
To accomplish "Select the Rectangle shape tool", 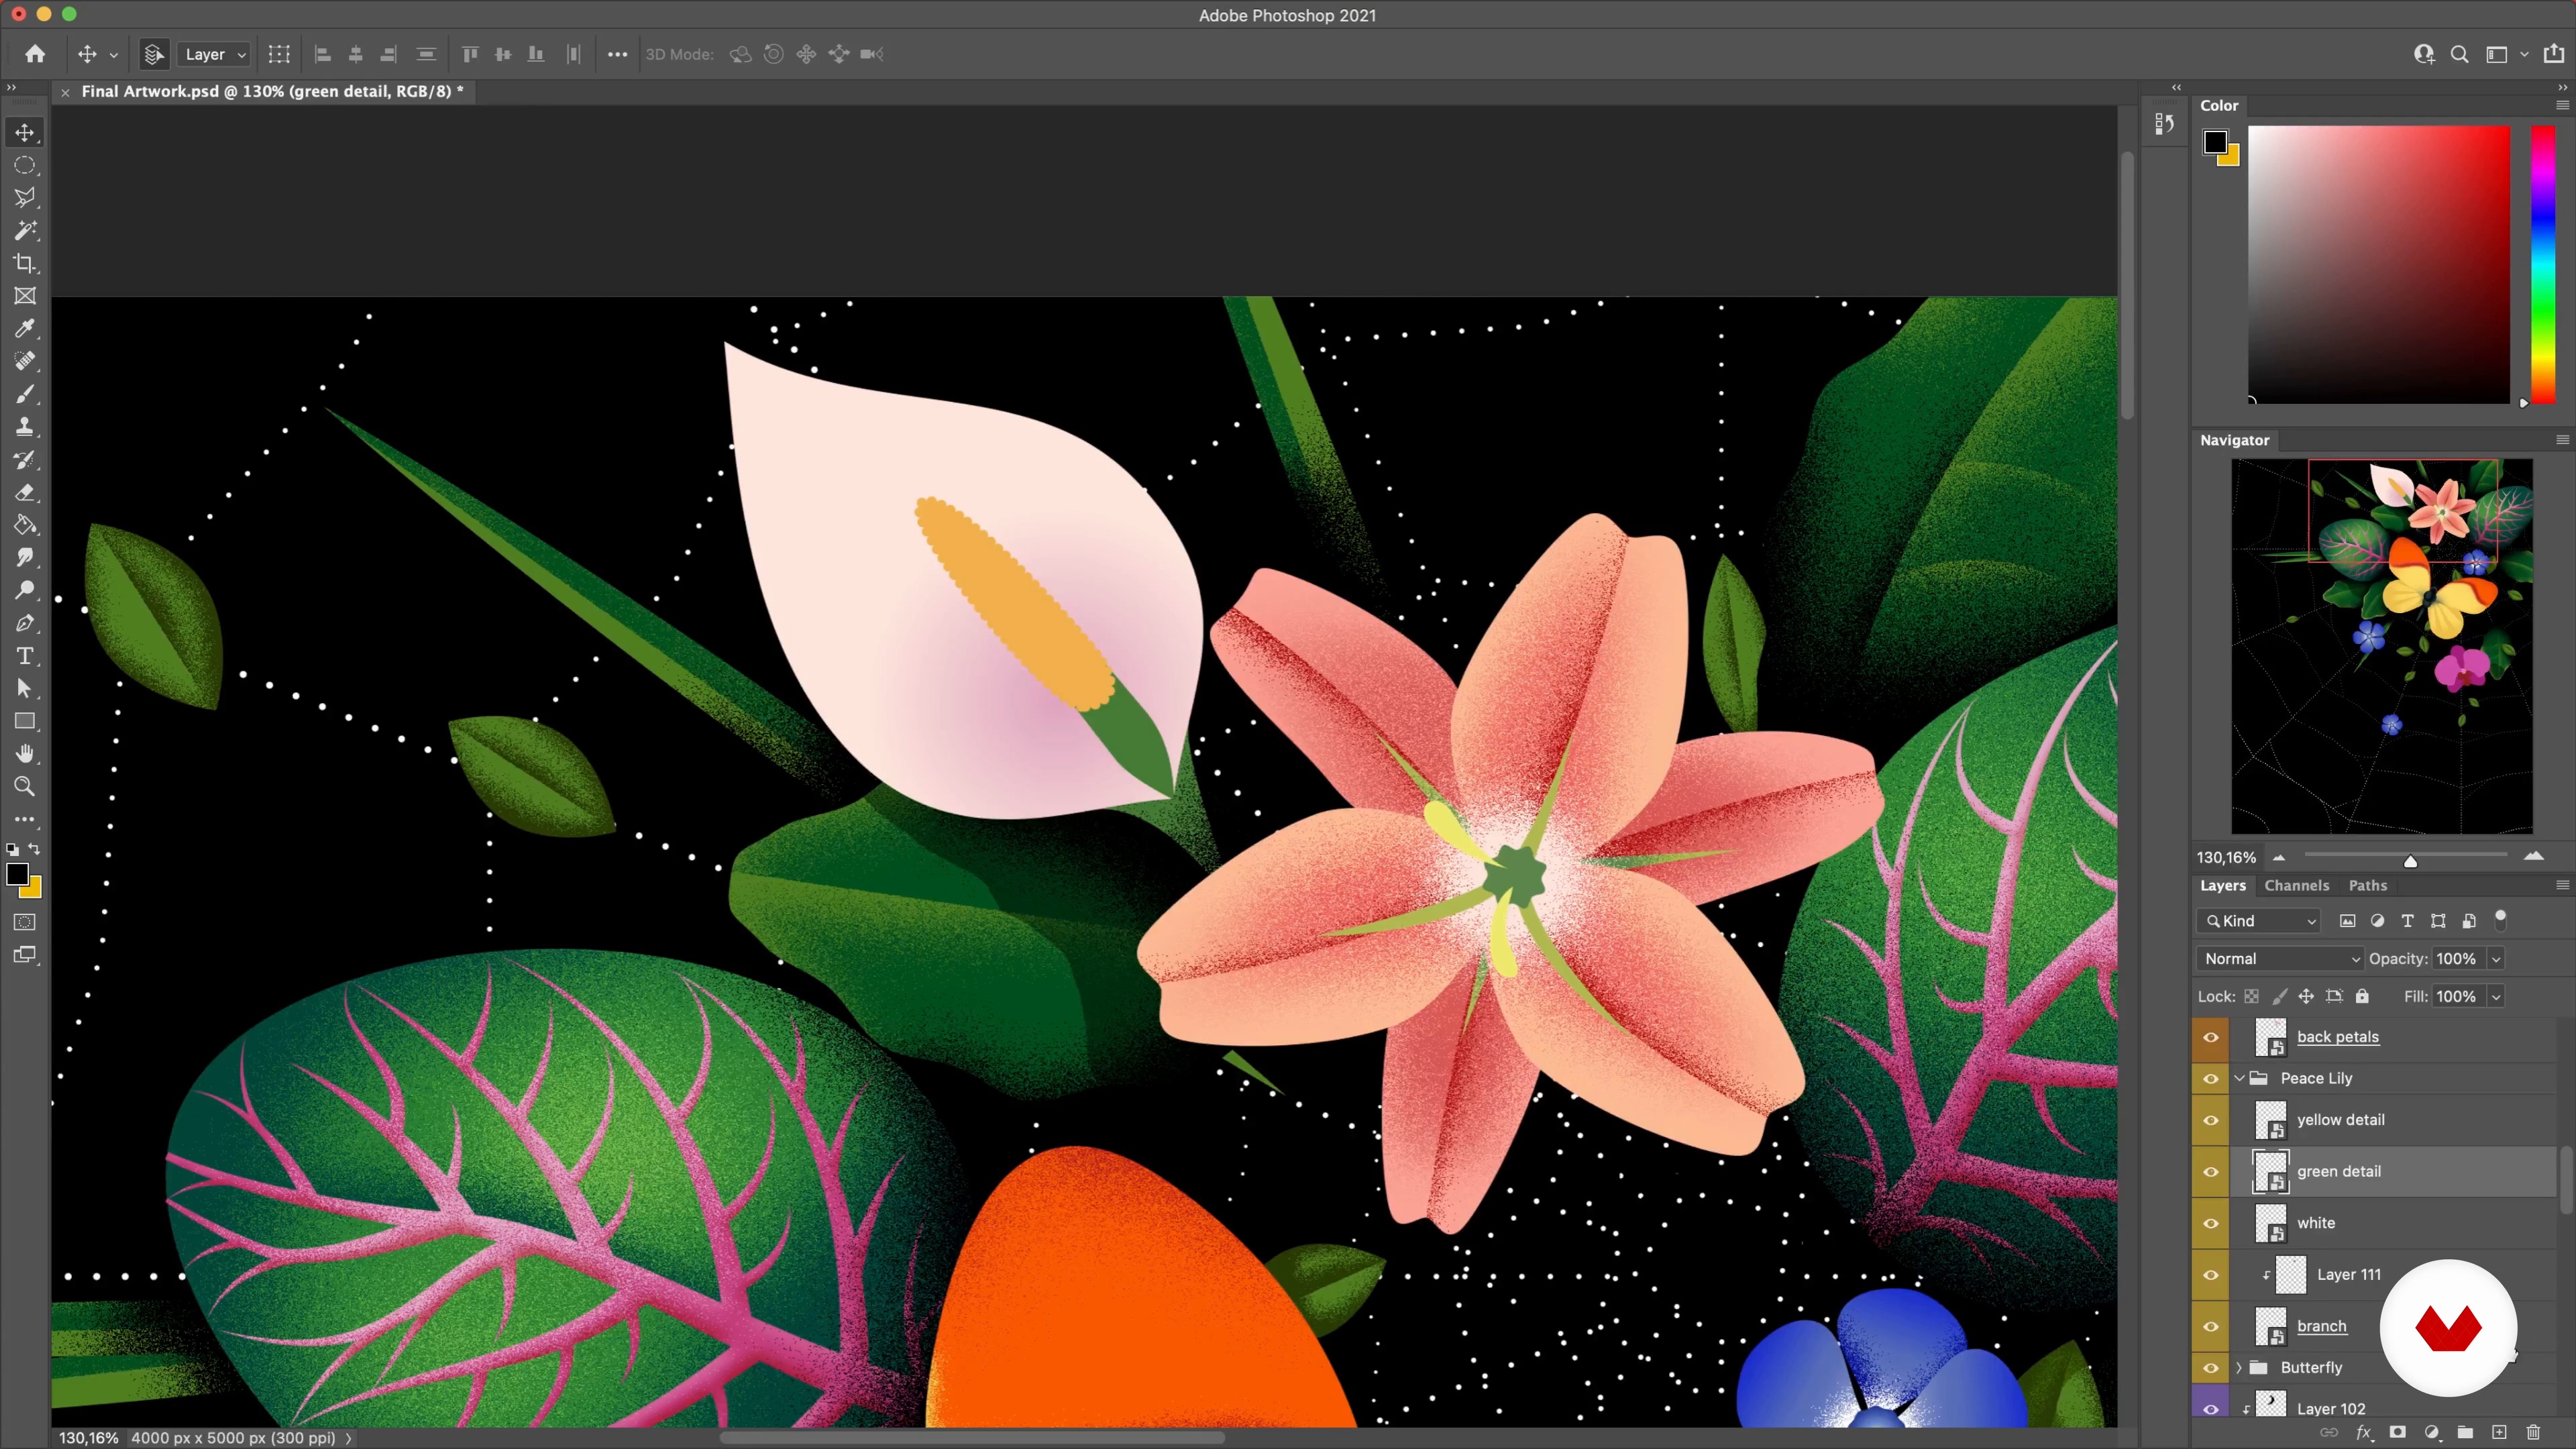I will tap(25, 721).
